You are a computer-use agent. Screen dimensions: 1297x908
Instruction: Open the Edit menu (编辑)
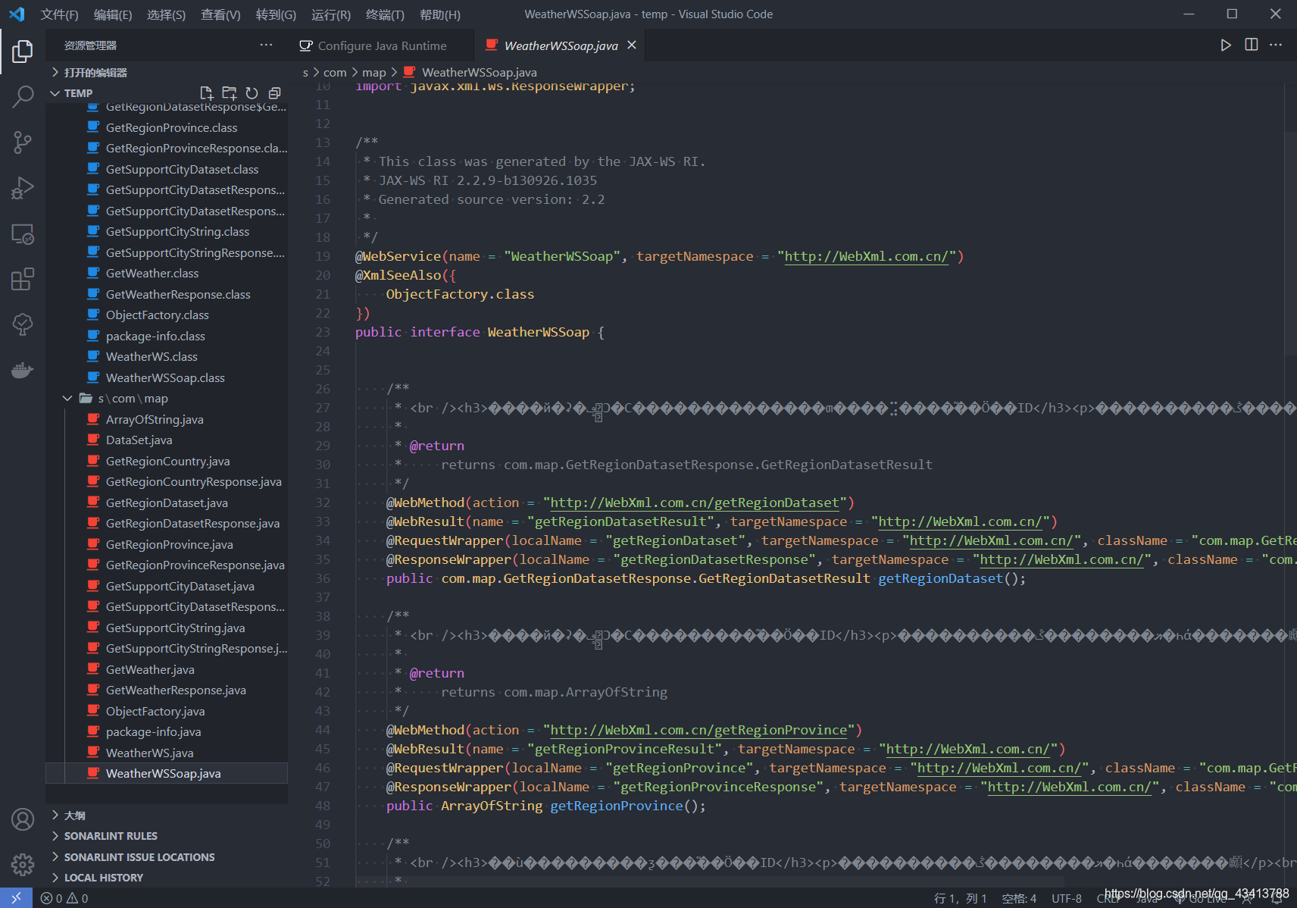pos(112,14)
